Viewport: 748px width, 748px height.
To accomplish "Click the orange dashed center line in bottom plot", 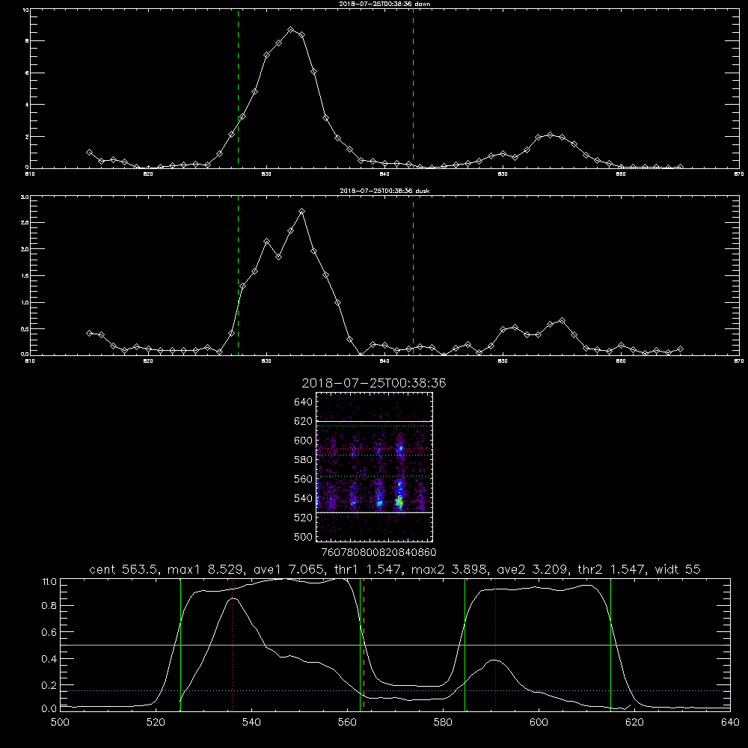I will pyautogui.click(x=364, y=644).
